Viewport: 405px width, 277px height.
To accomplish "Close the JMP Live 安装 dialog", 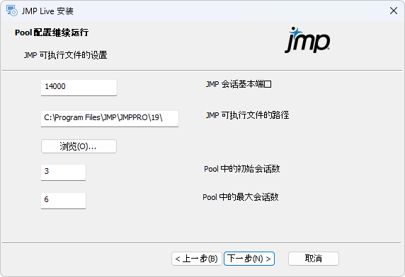I will [394, 11].
